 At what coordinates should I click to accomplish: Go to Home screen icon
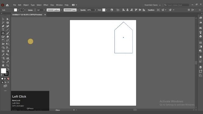[x=7, y=5]
